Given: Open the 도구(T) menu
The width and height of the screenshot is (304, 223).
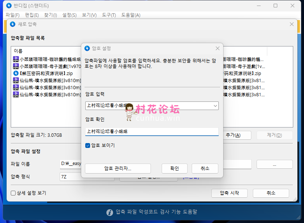Looking at the screenshot, I should (109, 15).
